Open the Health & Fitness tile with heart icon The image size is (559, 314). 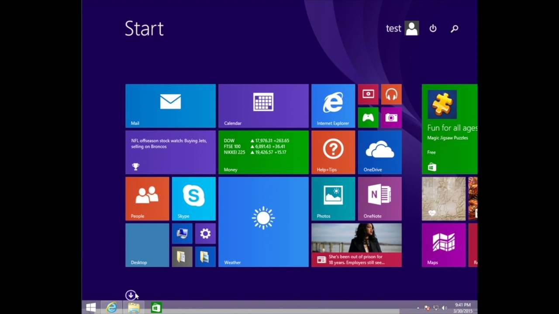[x=444, y=198]
